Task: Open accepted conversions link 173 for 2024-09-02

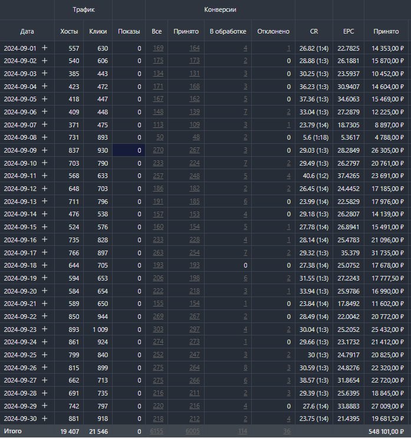Action: pyautogui.click(x=195, y=61)
